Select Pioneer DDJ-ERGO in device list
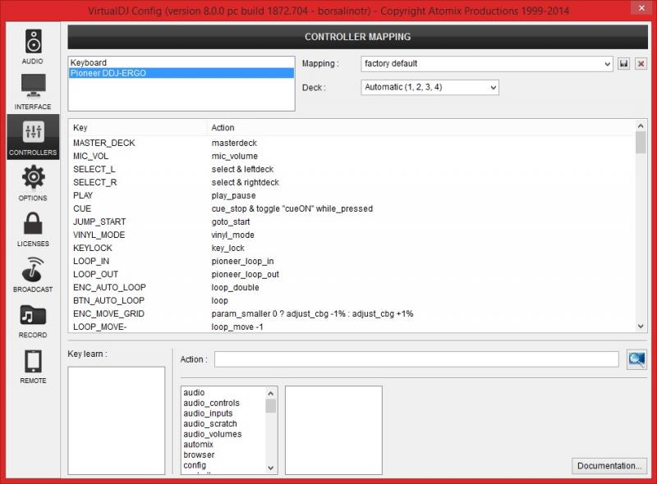The image size is (657, 484). pos(181,73)
